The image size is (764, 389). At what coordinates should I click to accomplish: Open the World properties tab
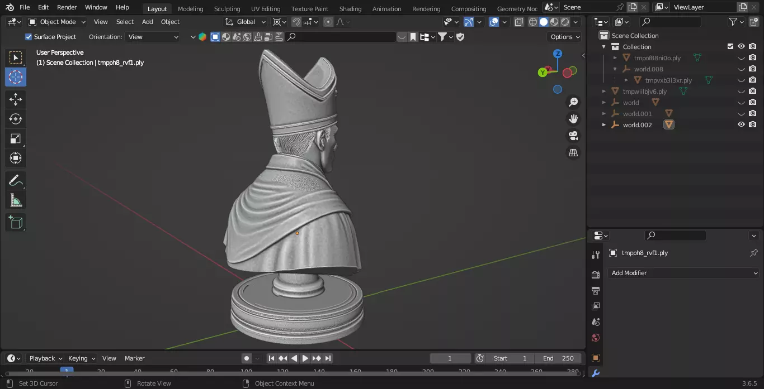click(x=595, y=338)
